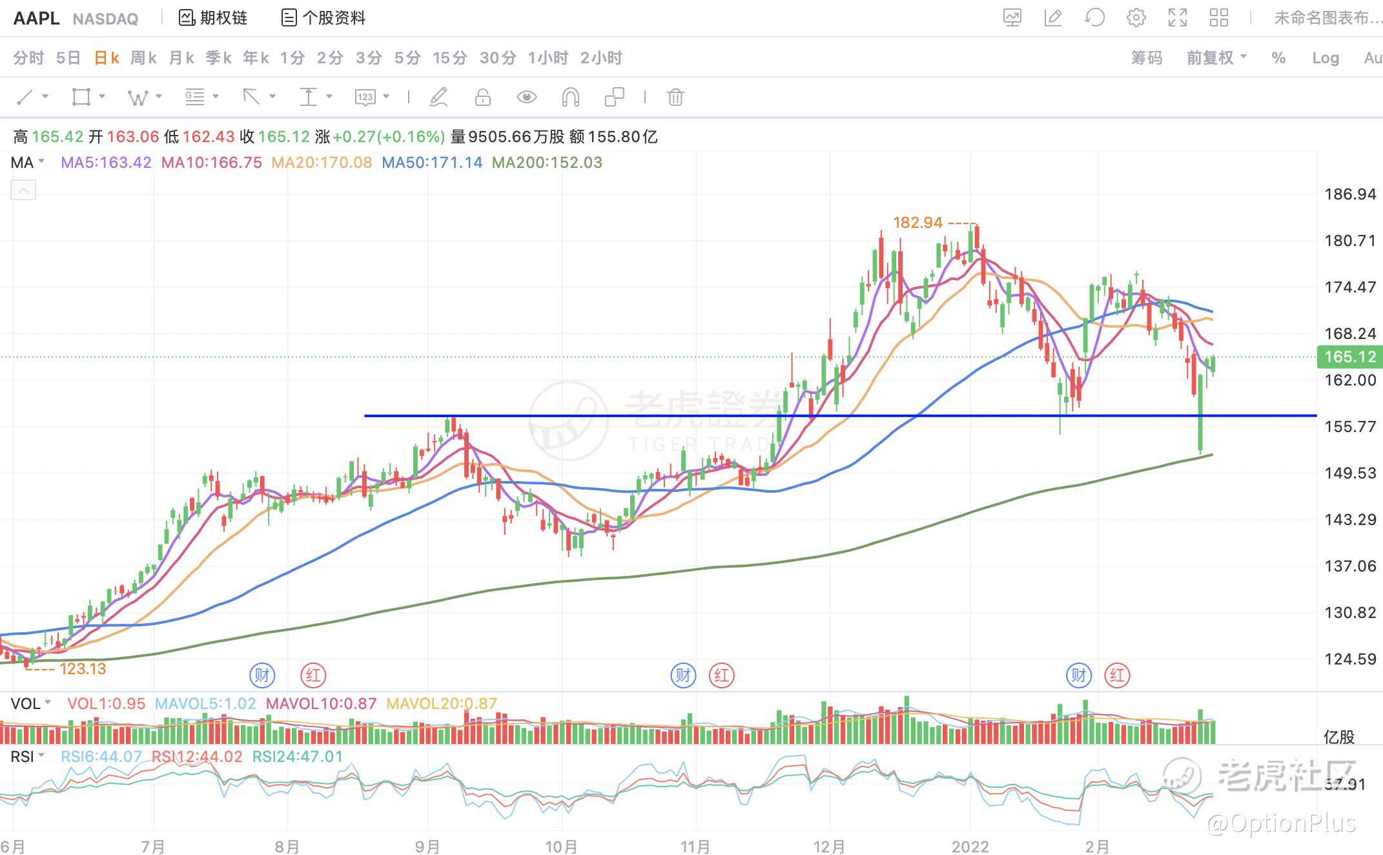Choose the 2分 interval
The image size is (1383, 855).
click(330, 58)
